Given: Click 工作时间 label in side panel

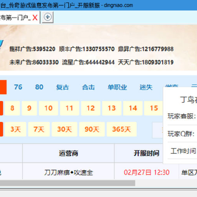Looking at the screenshot, I should pyautogui.click(x=183, y=151).
